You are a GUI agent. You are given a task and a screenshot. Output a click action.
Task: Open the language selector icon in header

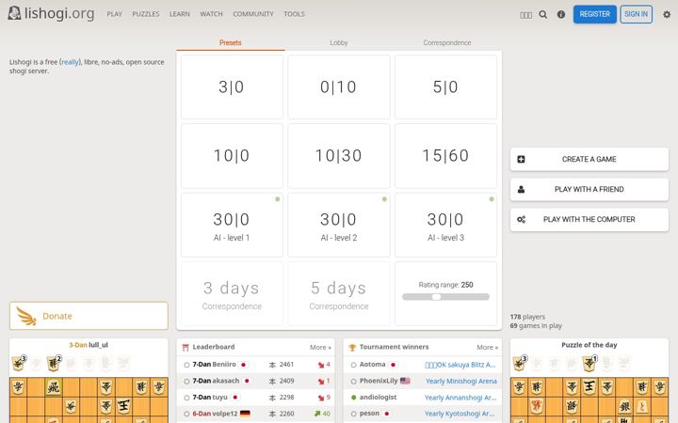coord(525,15)
